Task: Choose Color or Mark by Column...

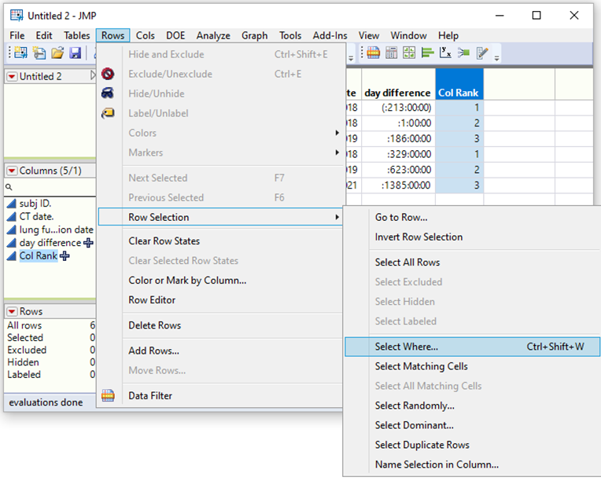Action: coord(187,281)
